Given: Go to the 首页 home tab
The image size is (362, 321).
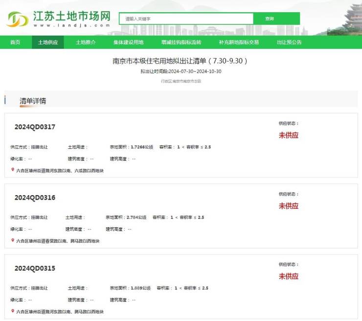Looking at the screenshot, I should pyautogui.click(x=15, y=42).
